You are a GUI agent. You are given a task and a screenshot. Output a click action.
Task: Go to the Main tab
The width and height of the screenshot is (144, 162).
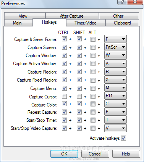(18, 23)
